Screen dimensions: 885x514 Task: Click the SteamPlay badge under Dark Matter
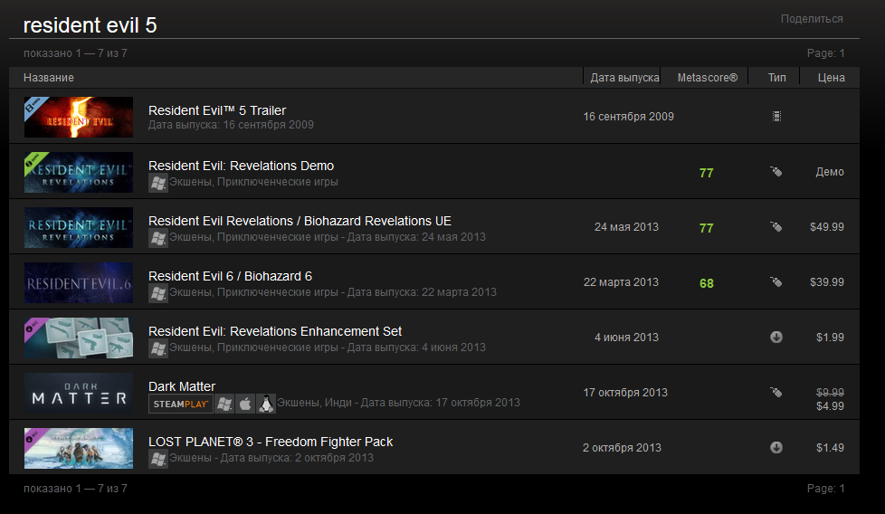coord(181,404)
